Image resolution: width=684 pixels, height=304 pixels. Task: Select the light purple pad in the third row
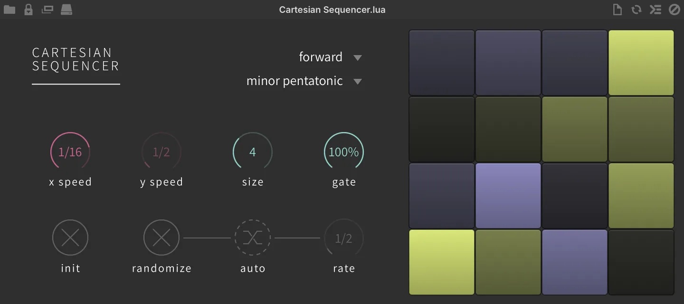click(508, 196)
